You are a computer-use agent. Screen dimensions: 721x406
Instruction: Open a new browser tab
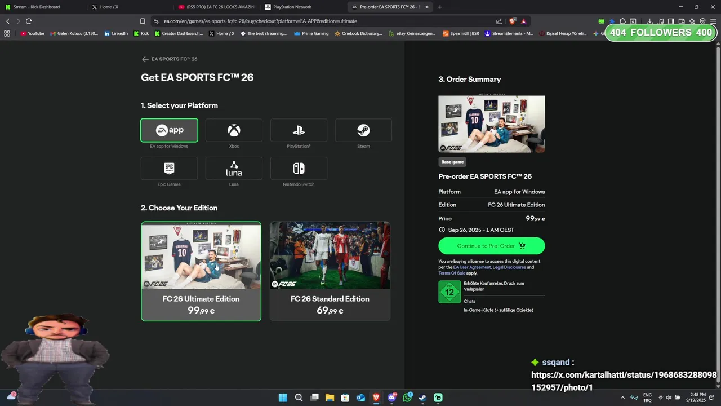click(x=440, y=7)
